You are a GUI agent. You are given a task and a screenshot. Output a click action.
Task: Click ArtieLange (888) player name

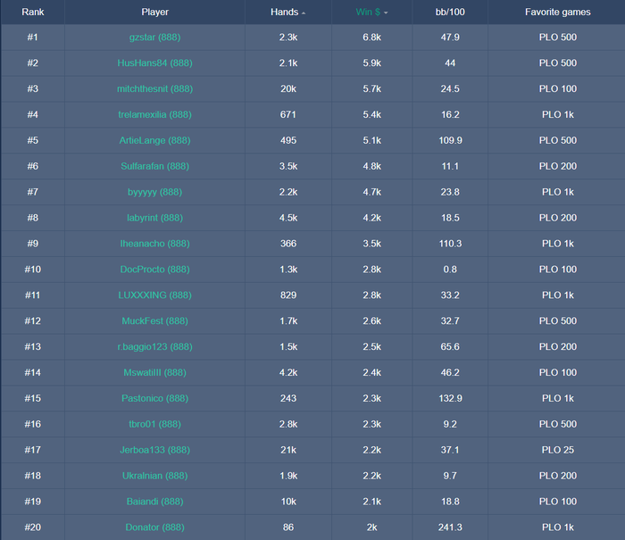154,141
